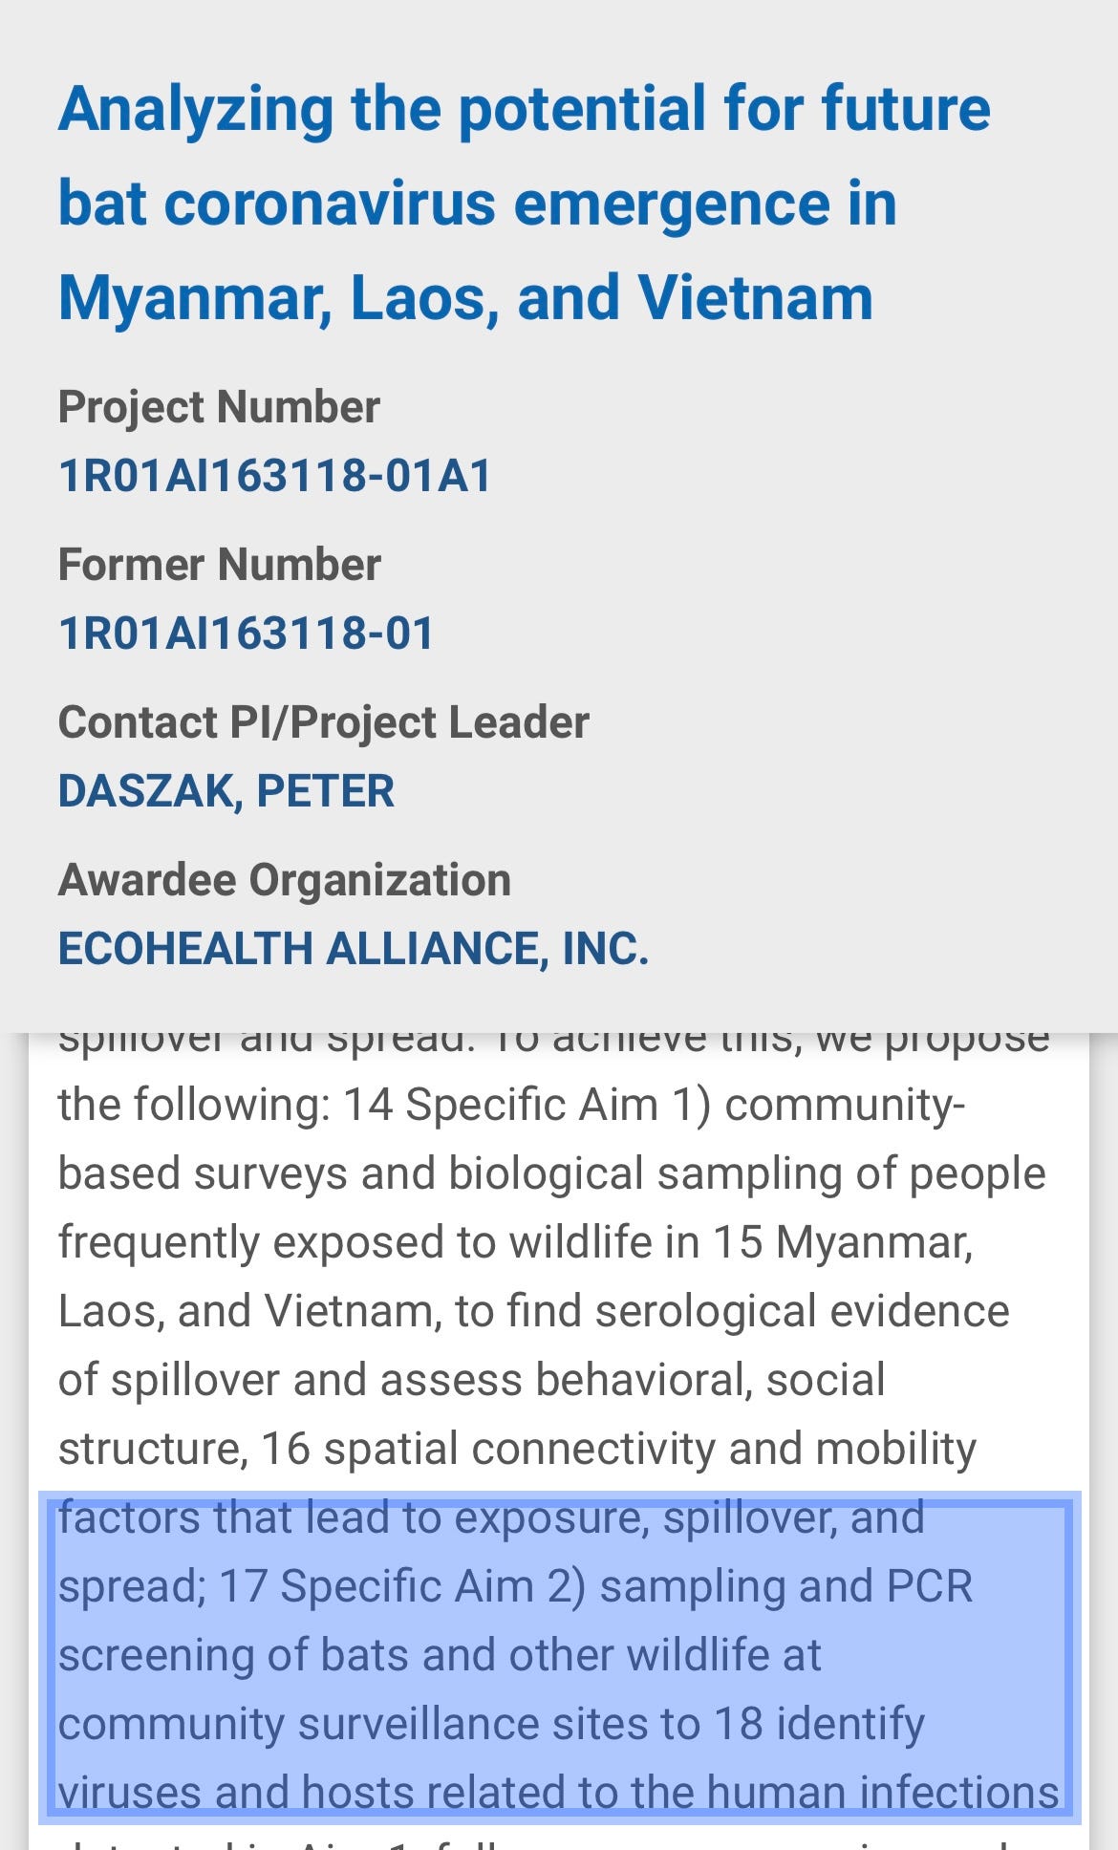The height and width of the screenshot is (1850, 1118).
Task: Click the line "of spillover and assess behavioral, social"
Action: 471,1381
